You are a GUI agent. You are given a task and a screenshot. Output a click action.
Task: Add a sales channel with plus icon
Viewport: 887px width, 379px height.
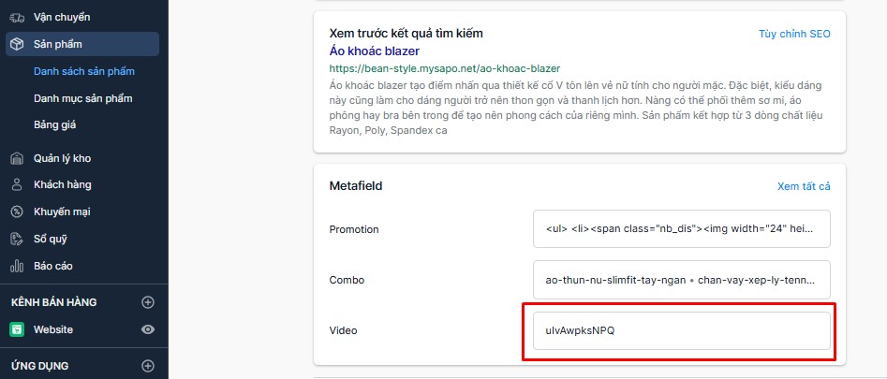pyautogui.click(x=148, y=302)
